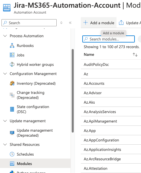Click the Jobs icon in sidebar
This screenshot has height=173, width=141.
12,55
